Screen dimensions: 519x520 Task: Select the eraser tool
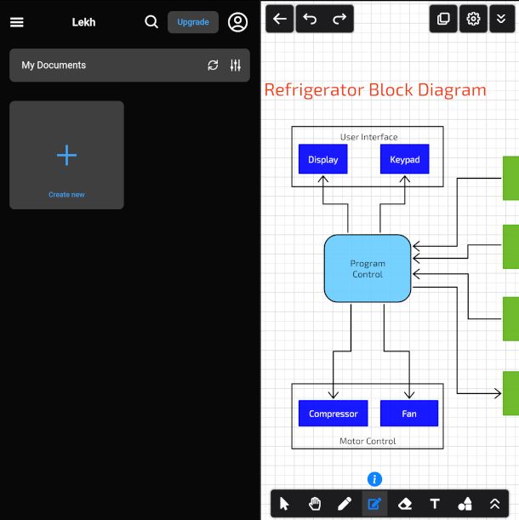[405, 504]
